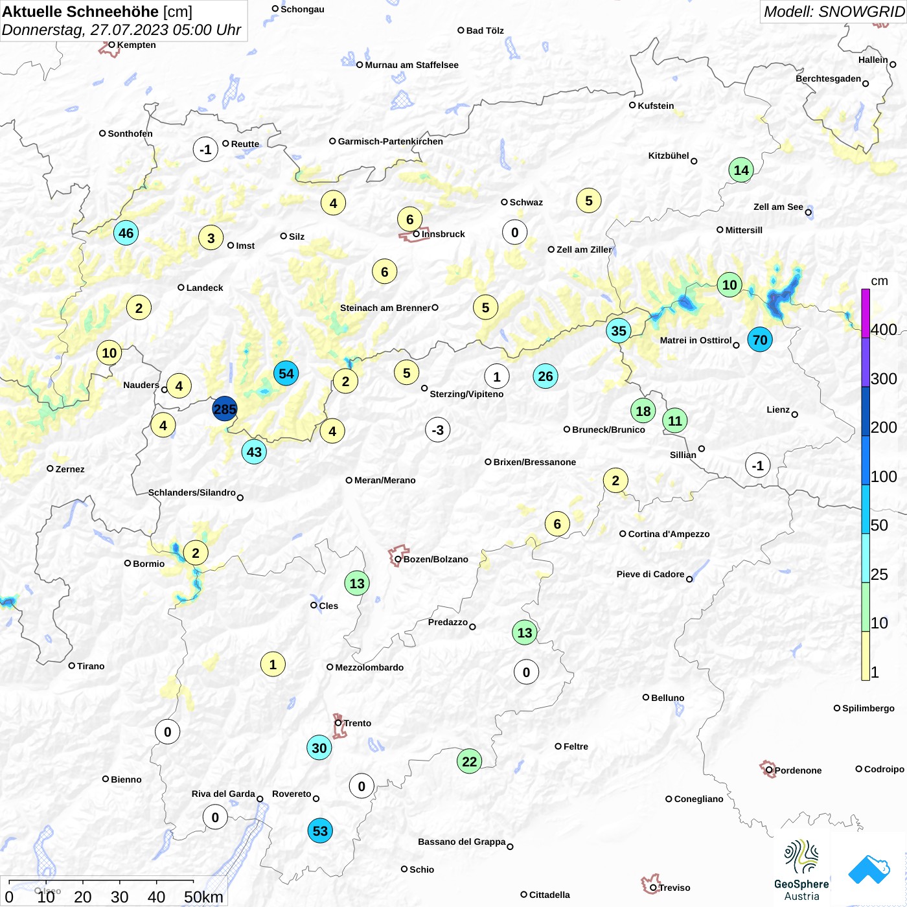Screen dimensions: 907x907
Task: Click the Bormio town label
Action: coord(149,564)
